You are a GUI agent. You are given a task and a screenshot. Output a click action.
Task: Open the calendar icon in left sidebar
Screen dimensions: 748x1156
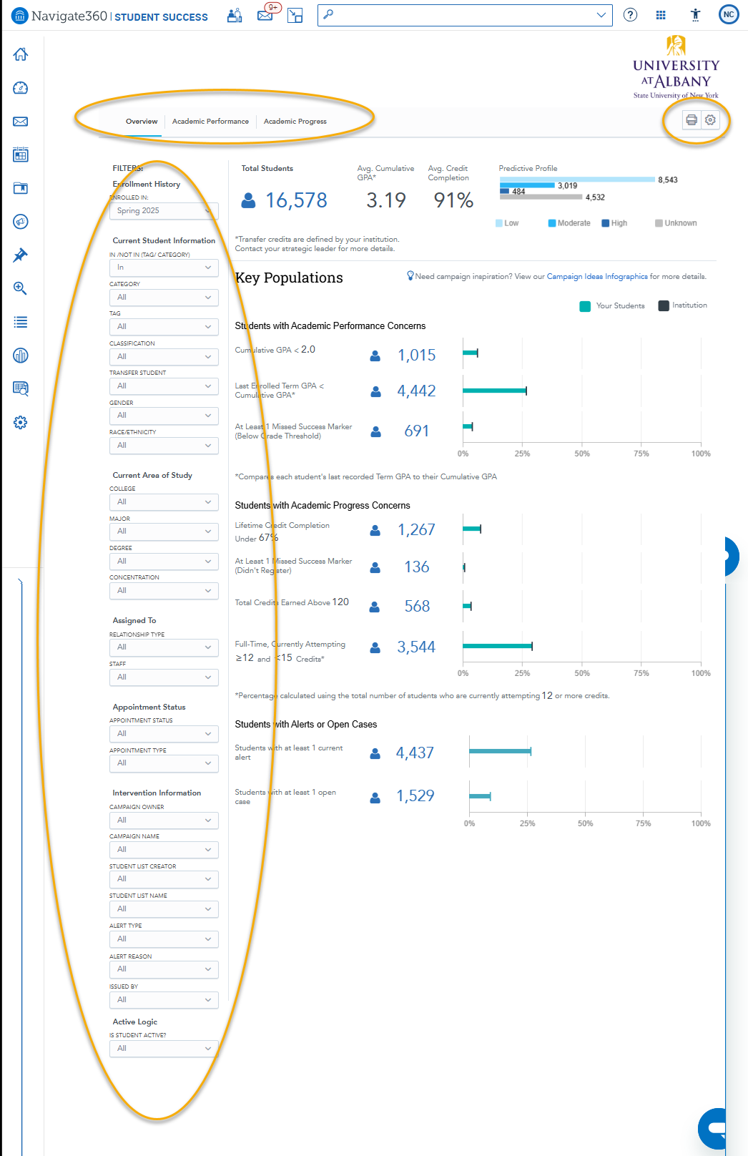tap(21, 155)
